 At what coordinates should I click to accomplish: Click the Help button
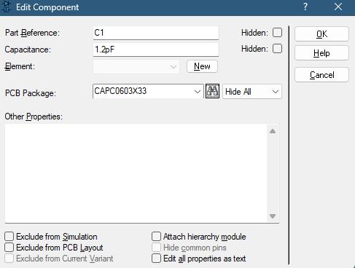click(321, 53)
